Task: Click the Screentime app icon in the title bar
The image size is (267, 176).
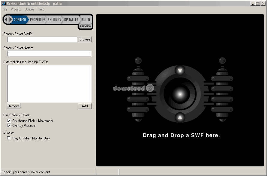Action: (4, 3)
